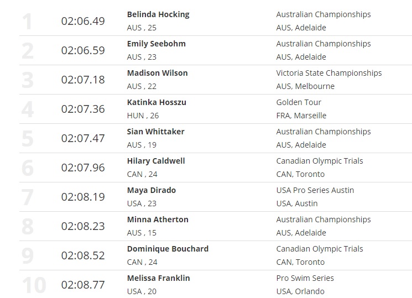Click Hilary Caldwell's name
Screen dimensions: 412x298
(156, 161)
